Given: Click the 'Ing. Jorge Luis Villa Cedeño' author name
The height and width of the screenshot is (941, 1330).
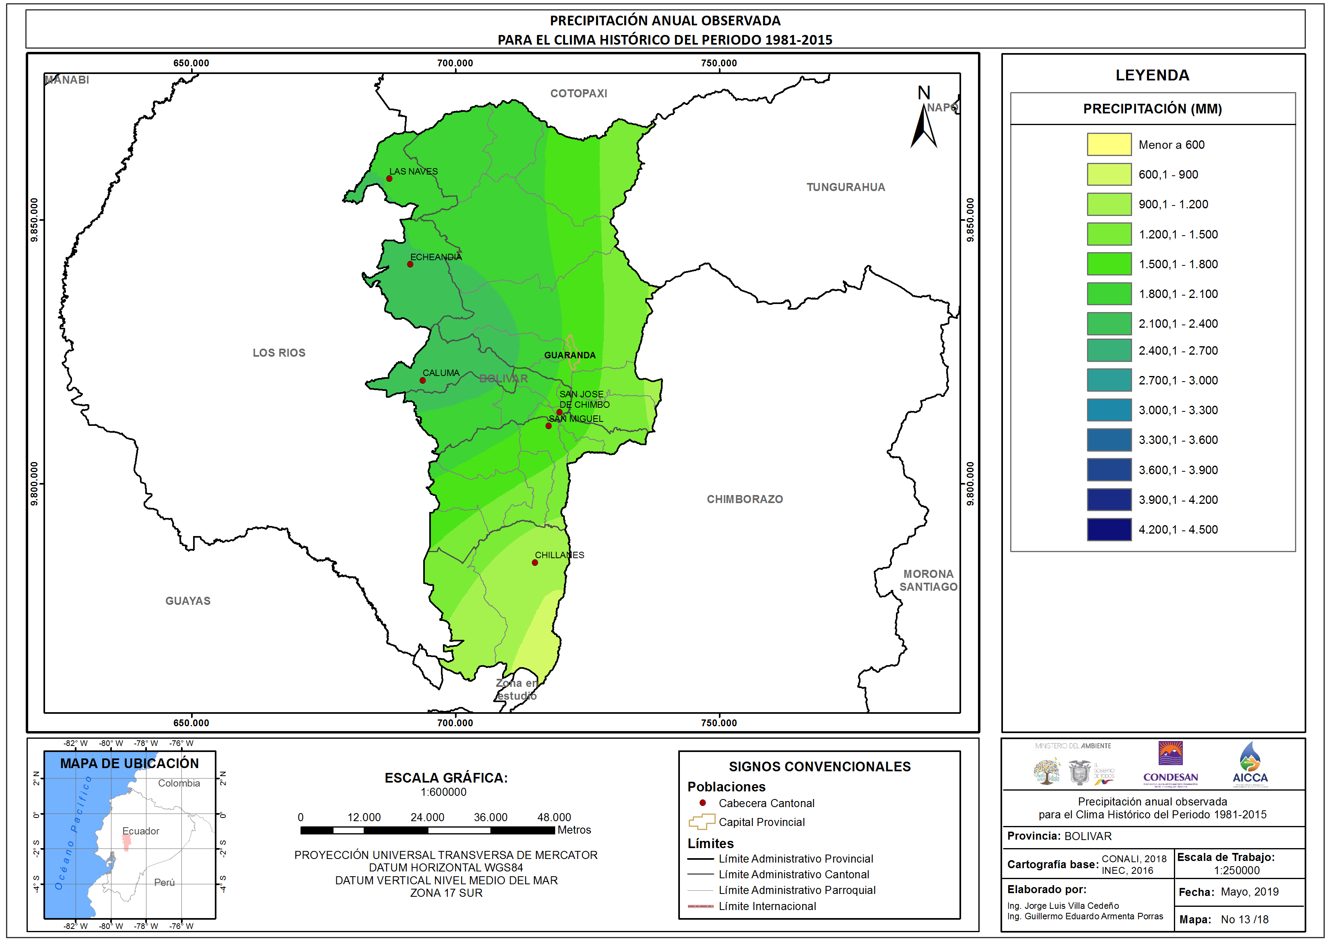Looking at the screenshot, I should click(x=1063, y=906).
